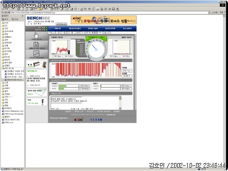Image resolution: width=228 pixels, height=171 pixels.
Task: Click the top upload bandwidth gauge bar
Action: tap(110, 86)
